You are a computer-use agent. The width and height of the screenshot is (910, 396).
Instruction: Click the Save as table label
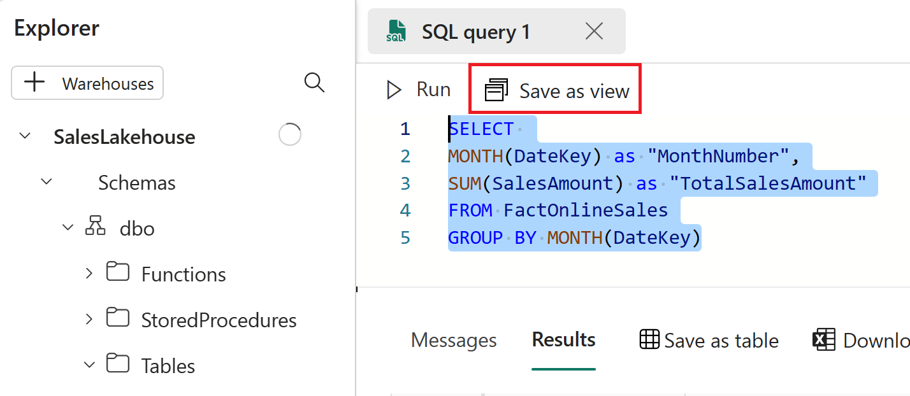721,341
